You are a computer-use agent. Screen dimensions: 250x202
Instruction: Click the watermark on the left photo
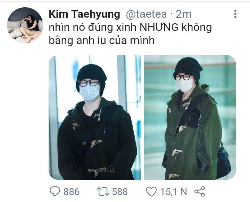point(101,170)
